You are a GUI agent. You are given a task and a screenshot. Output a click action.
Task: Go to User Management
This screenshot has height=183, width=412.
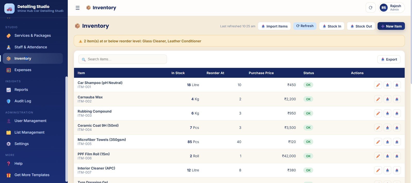[x=33, y=121]
